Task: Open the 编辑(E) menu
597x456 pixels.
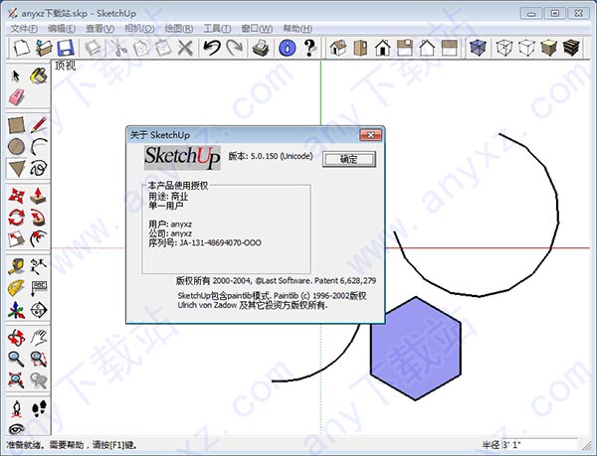Action: (62, 29)
